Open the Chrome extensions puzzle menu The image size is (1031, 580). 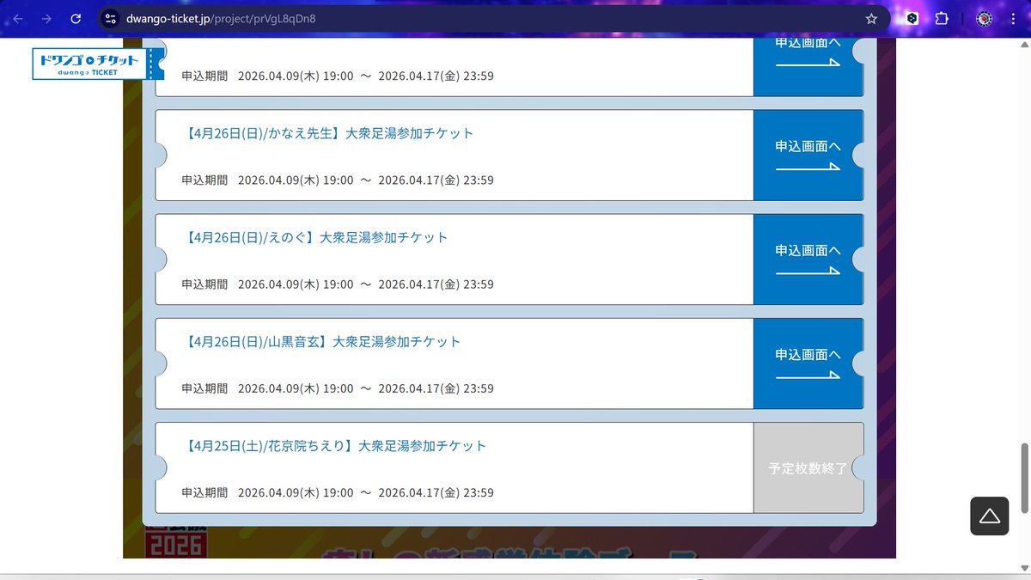click(942, 17)
